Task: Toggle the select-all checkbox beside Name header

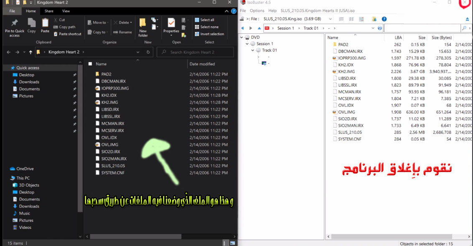Action: point(90,64)
